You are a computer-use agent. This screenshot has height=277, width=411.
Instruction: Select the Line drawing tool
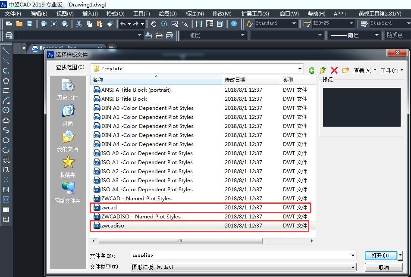click(6, 50)
